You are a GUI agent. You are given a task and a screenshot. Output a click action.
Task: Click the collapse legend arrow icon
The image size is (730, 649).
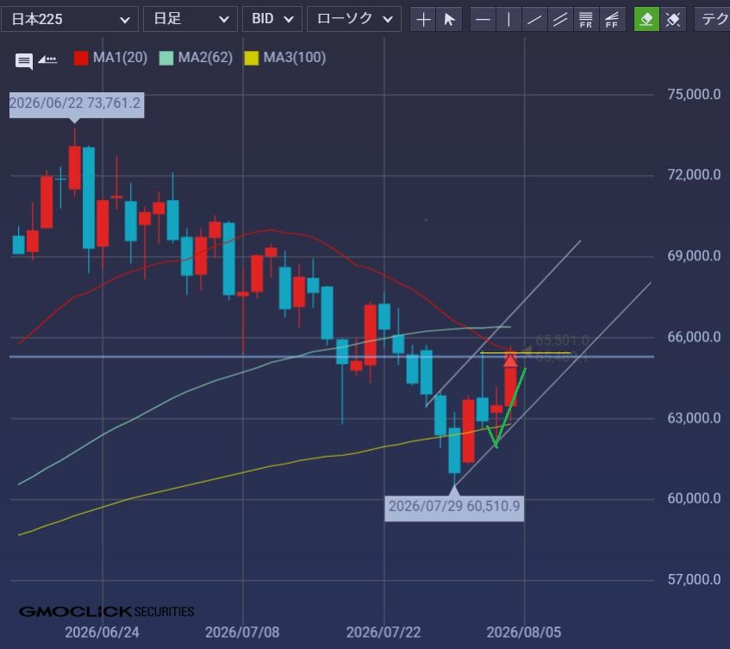tap(47, 59)
